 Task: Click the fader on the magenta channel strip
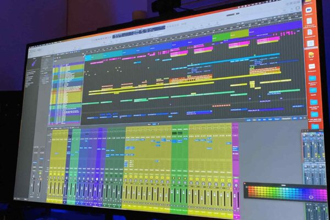(234, 196)
